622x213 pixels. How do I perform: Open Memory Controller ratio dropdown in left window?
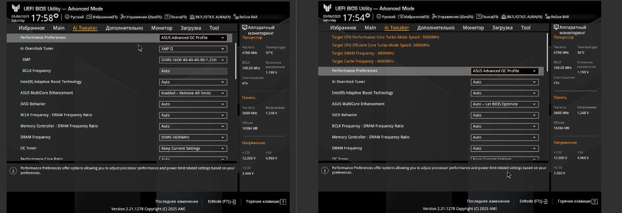click(x=193, y=126)
